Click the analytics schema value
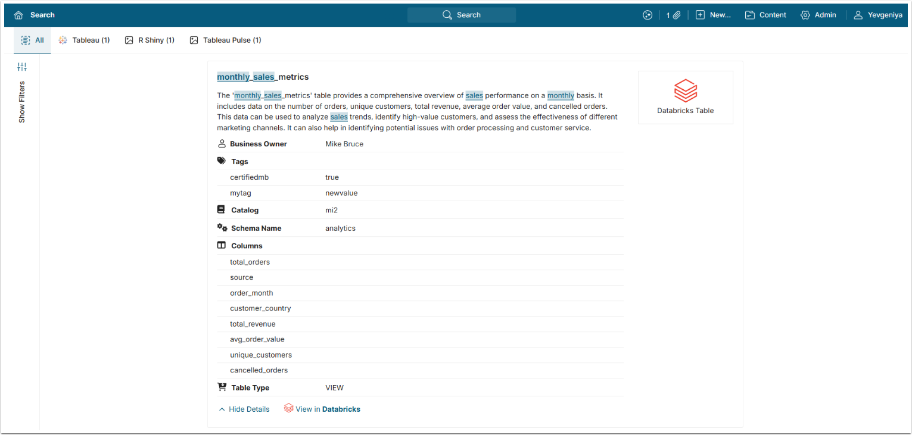Image resolution: width=912 pixels, height=435 pixels. [x=340, y=228]
